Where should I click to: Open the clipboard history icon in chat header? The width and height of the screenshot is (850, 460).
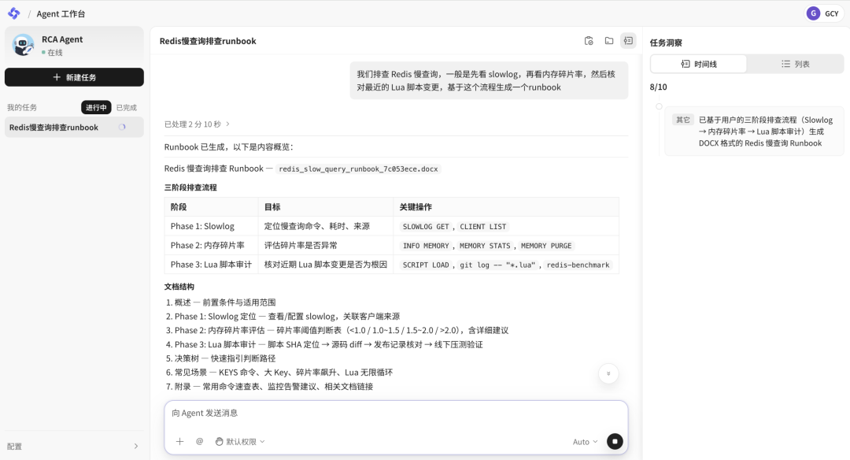click(x=589, y=41)
